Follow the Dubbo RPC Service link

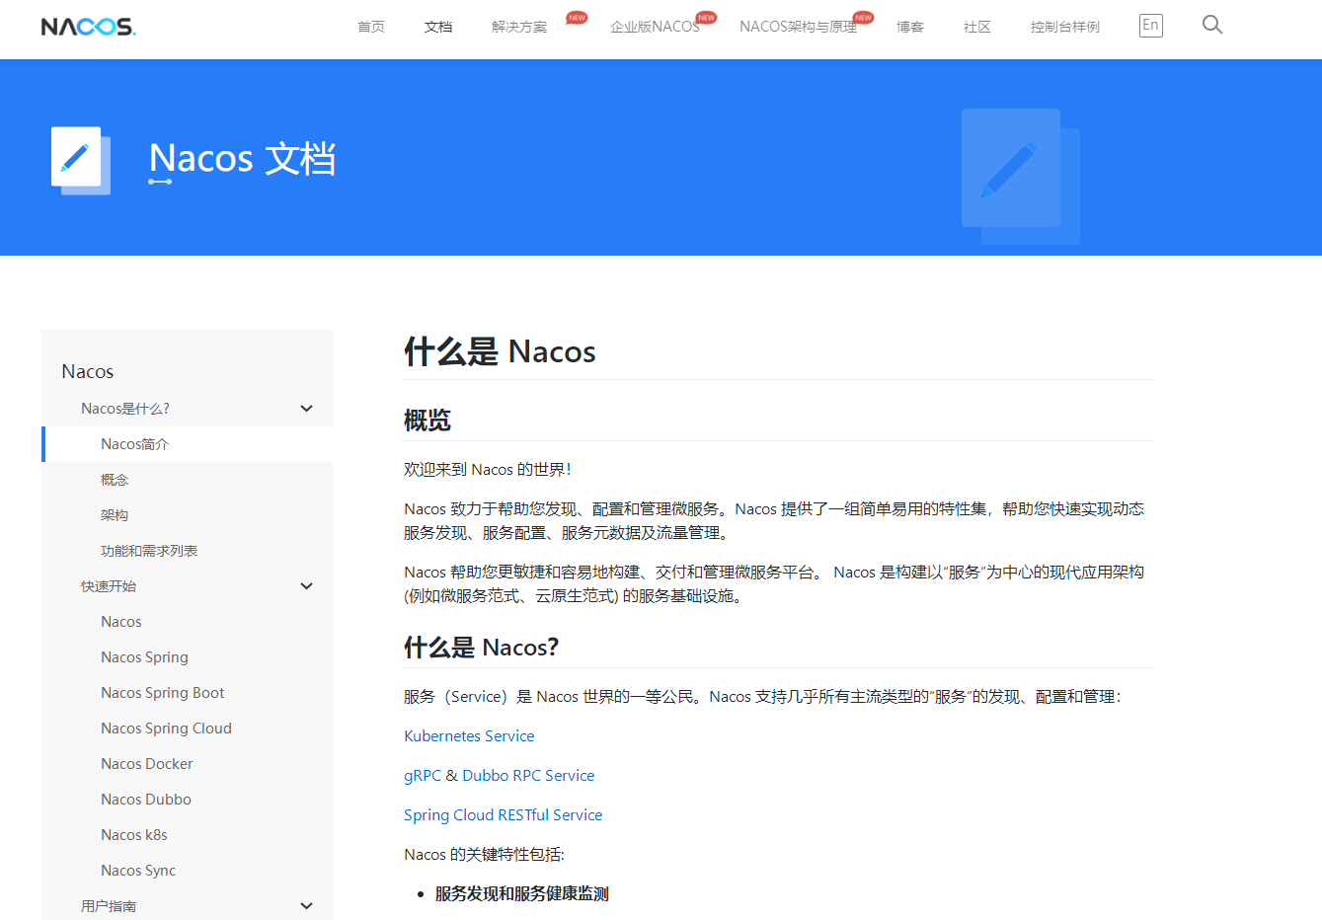point(528,776)
